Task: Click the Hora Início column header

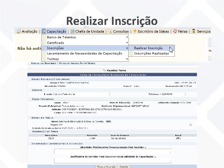Action: 51,135
